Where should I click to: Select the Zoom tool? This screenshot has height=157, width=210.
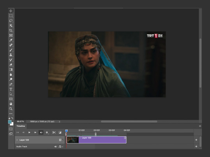pyautogui.click(x=11, y=109)
